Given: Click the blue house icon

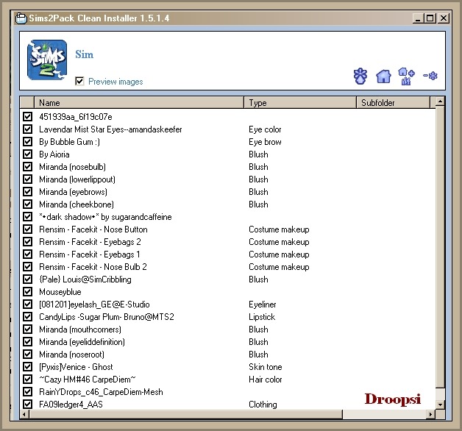Looking at the screenshot, I should pos(383,76).
